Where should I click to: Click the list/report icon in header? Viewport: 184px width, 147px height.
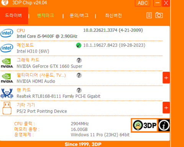point(149,15)
